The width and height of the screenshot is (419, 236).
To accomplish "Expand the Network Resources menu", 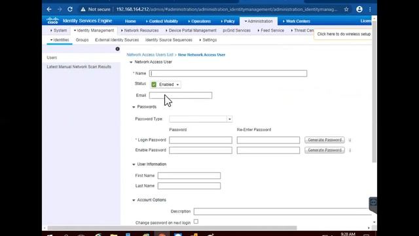I will tap(139, 31).
